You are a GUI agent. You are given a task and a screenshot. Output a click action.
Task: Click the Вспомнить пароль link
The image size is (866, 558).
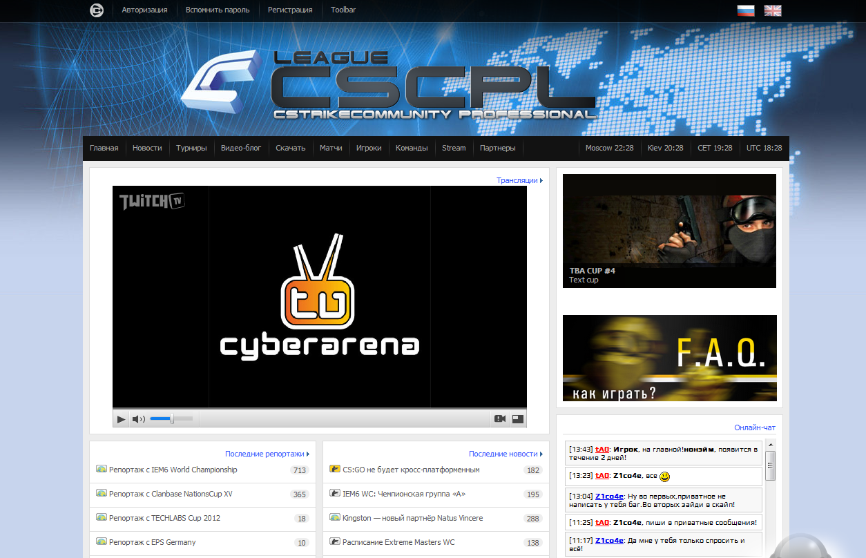218,10
